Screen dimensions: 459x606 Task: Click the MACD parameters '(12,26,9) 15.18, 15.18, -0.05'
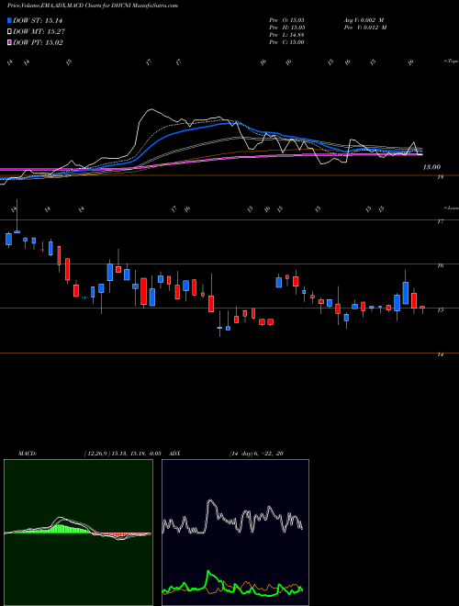tap(122, 454)
